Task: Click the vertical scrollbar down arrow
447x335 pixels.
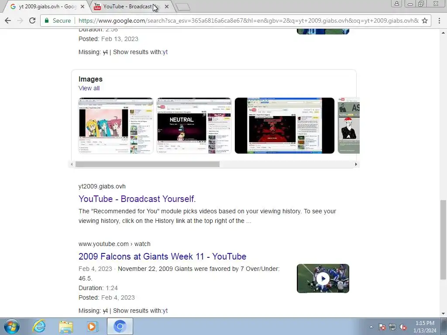Action: tap(443, 314)
